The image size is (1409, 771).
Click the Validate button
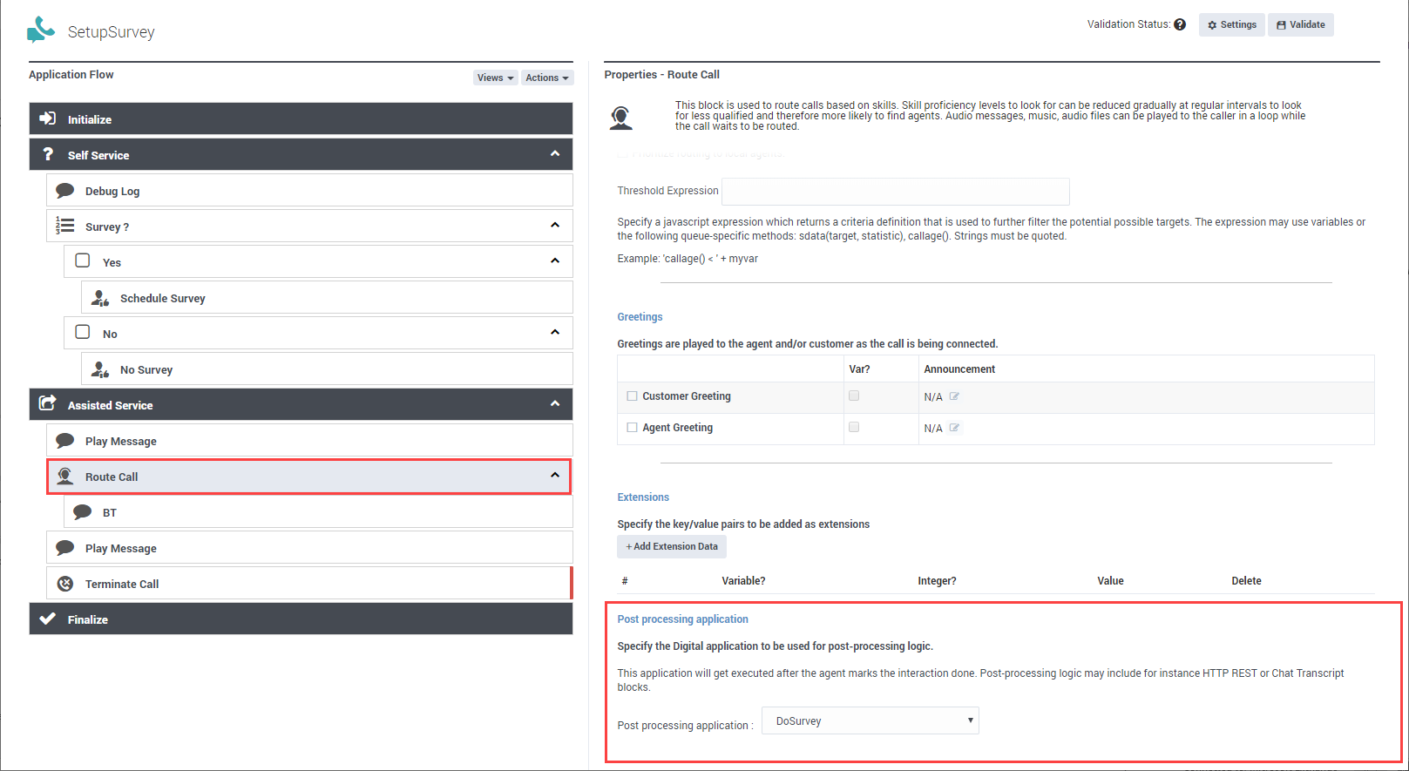(1300, 24)
